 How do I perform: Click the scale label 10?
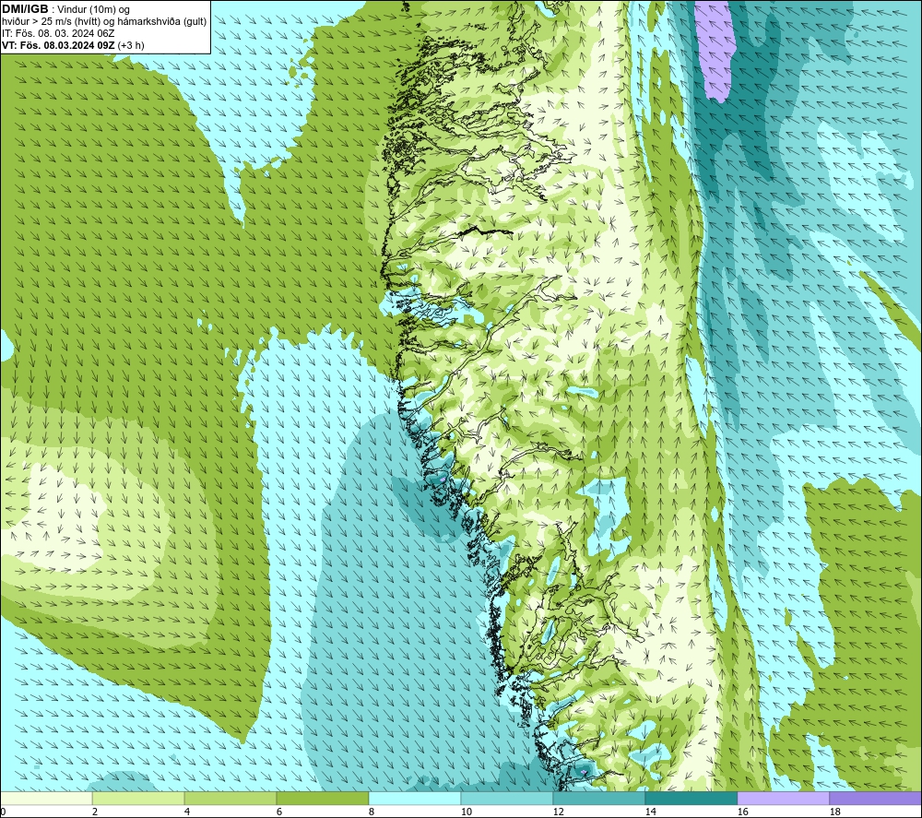point(466,812)
